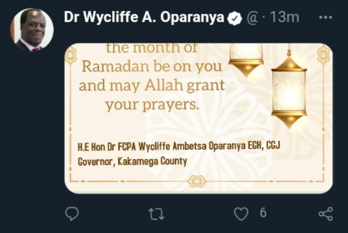The image size is (348, 233).
Task: Open Dr Wycliffe Oparanya's profile picture
Action: point(32,30)
